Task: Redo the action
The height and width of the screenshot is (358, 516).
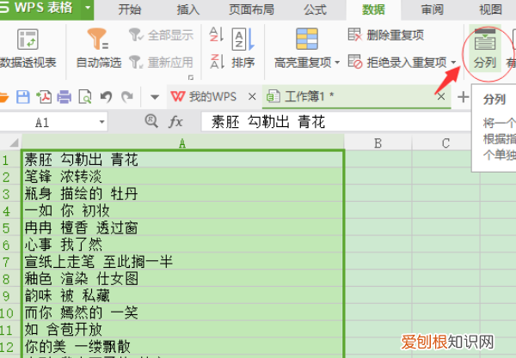Action: click(x=127, y=97)
